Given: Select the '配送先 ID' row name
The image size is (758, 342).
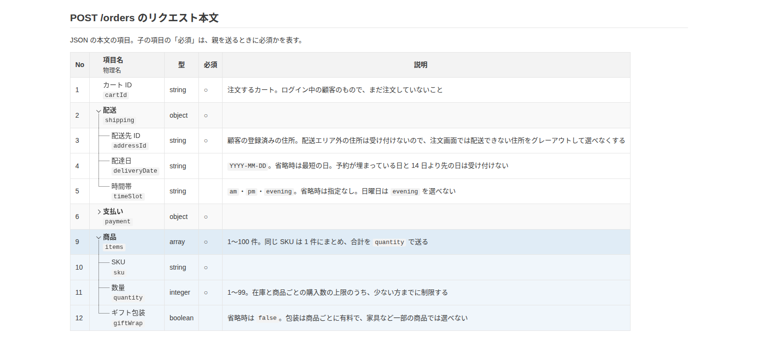Looking at the screenshot, I should tap(126, 136).
